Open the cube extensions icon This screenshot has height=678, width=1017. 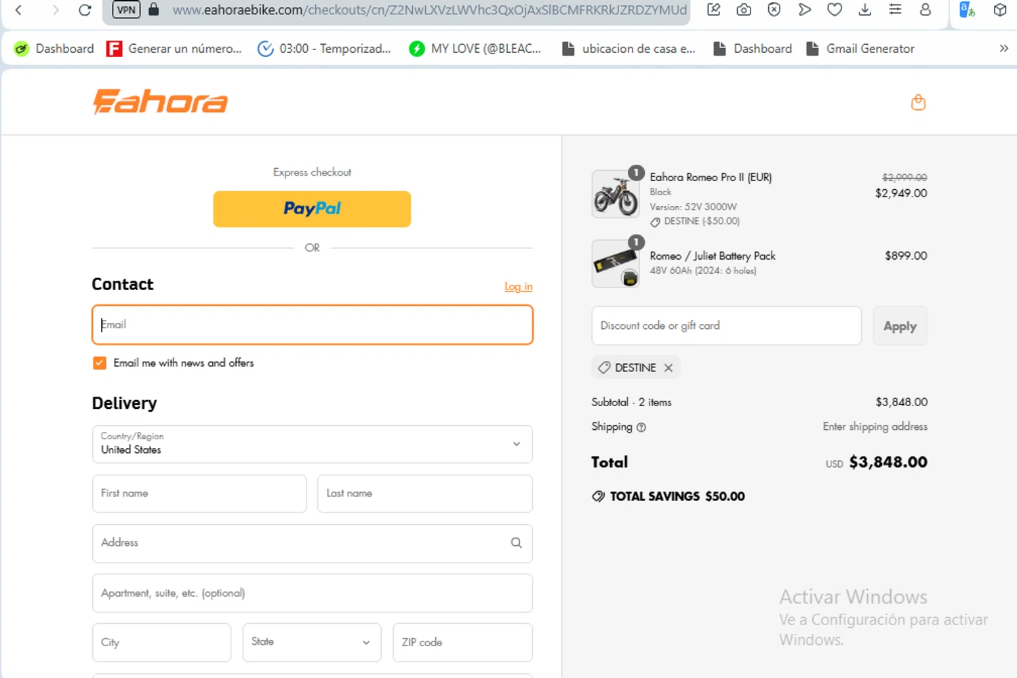(x=1000, y=9)
